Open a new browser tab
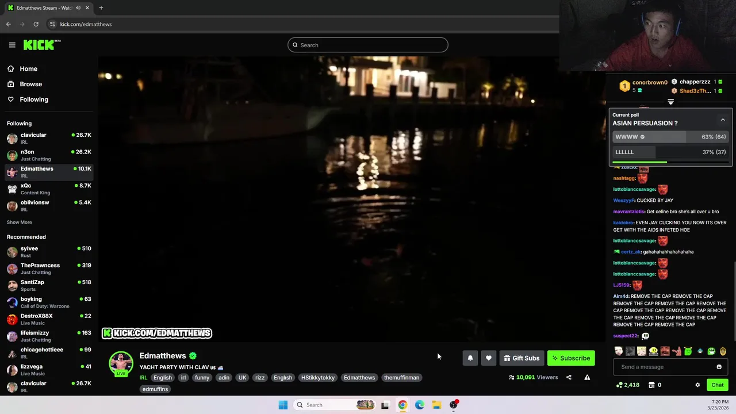 pos(101,8)
